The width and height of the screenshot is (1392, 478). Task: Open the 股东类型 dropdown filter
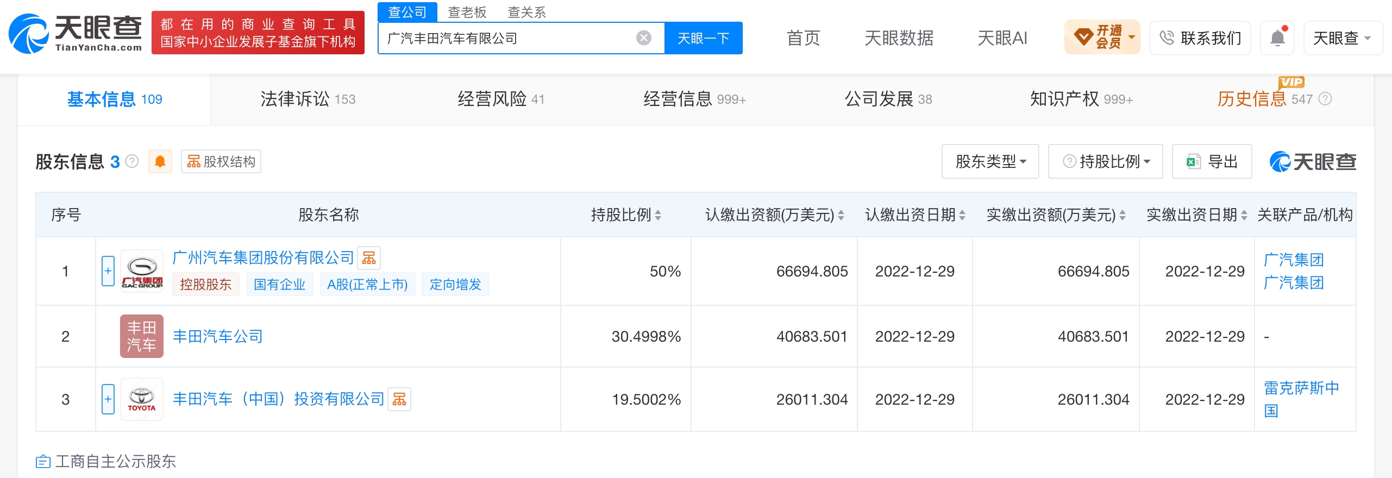[990, 161]
